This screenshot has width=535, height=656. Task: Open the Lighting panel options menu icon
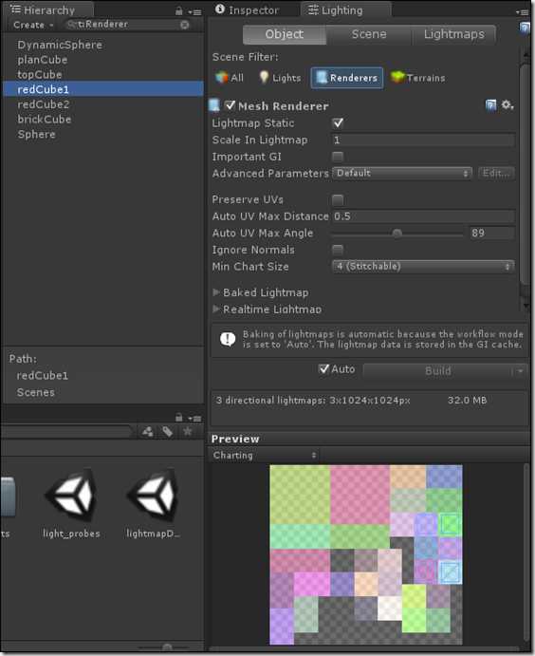pyautogui.click(x=522, y=11)
